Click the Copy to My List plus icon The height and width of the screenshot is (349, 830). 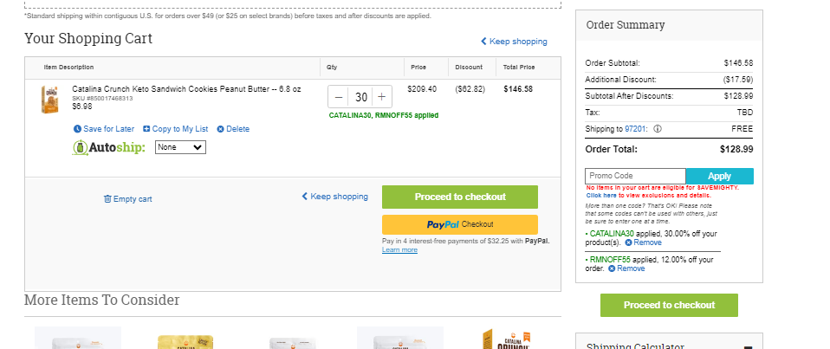tap(146, 129)
